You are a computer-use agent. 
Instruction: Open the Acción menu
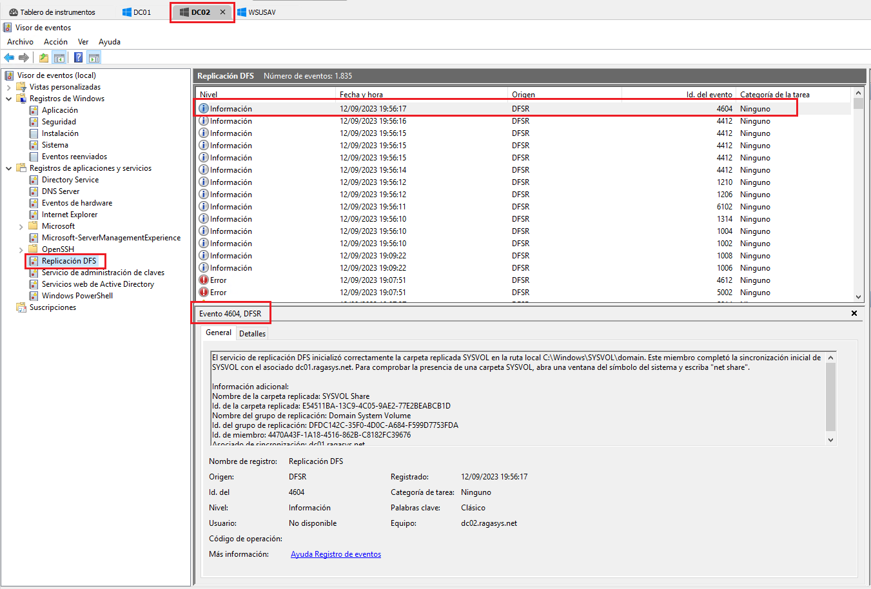(55, 42)
